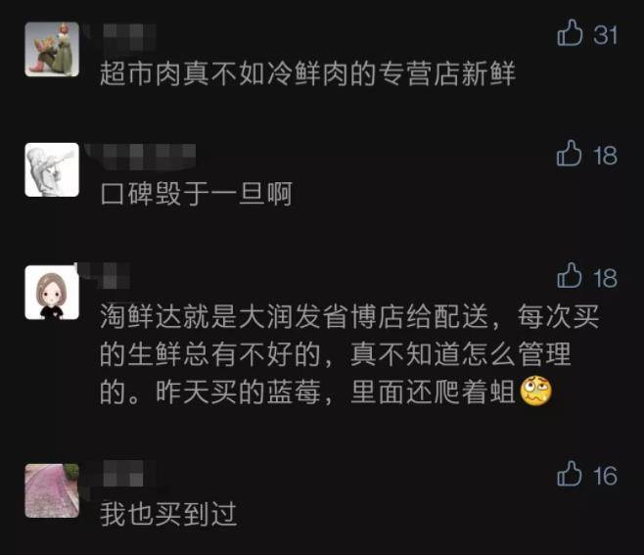Open the white statue avatar profile
The image size is (644, 555).
(x=52, y=169)
